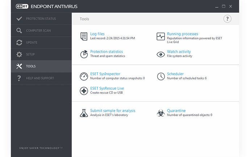Launch the ESET SysInspector link
250x157 pixels.
105,74
